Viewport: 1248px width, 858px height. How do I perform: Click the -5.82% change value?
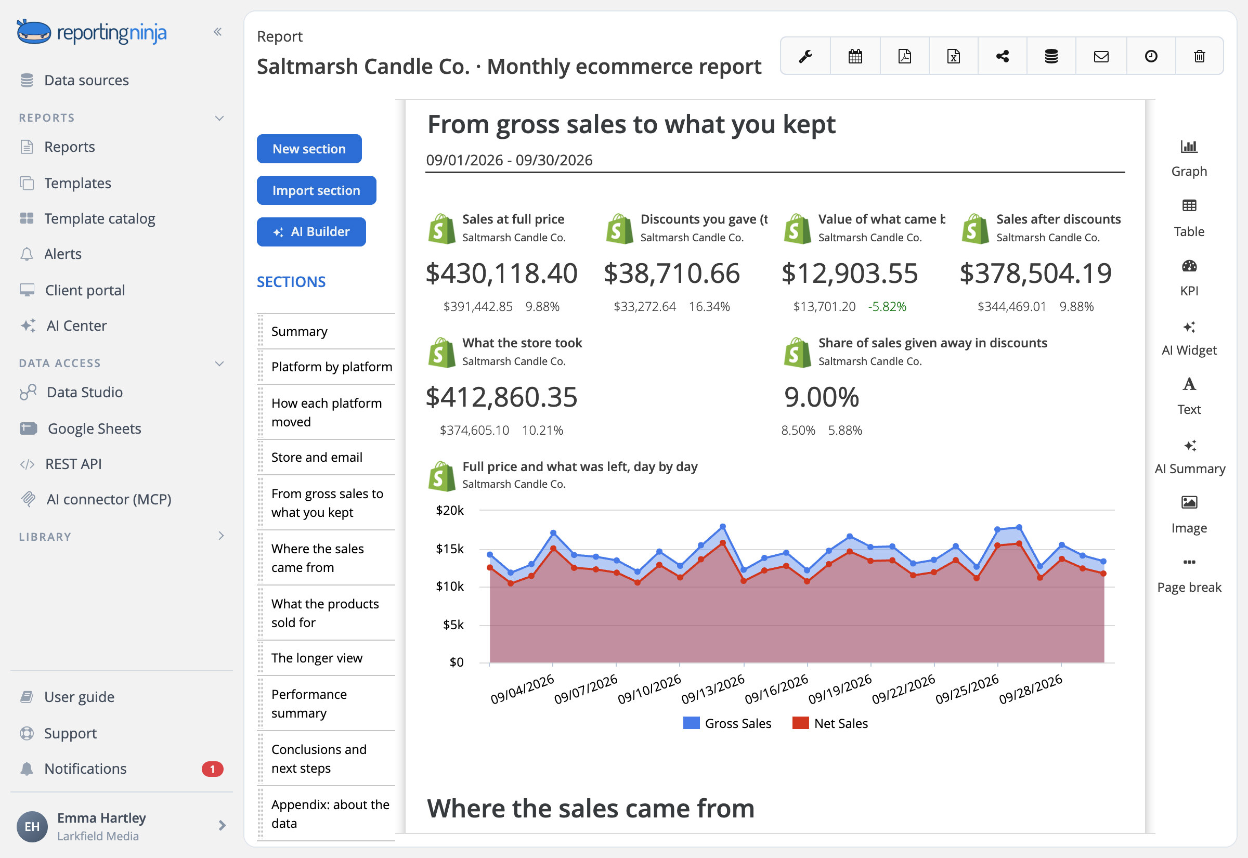[x=887, y=306]
